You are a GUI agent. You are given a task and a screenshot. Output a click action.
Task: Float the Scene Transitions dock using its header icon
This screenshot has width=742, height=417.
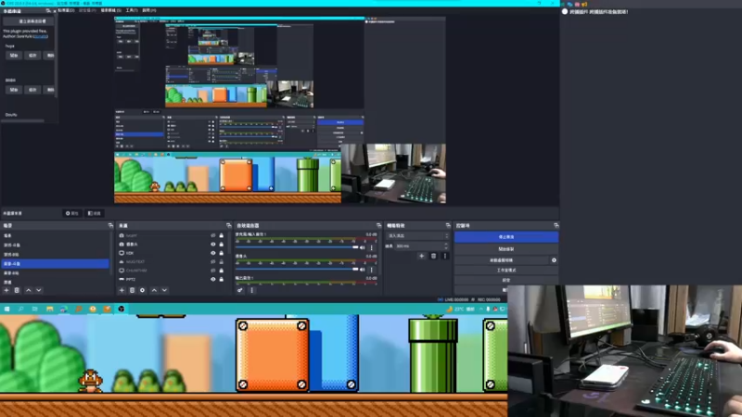448,225
